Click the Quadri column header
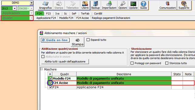This screenshot has height=110, width=195. [64, 74]
